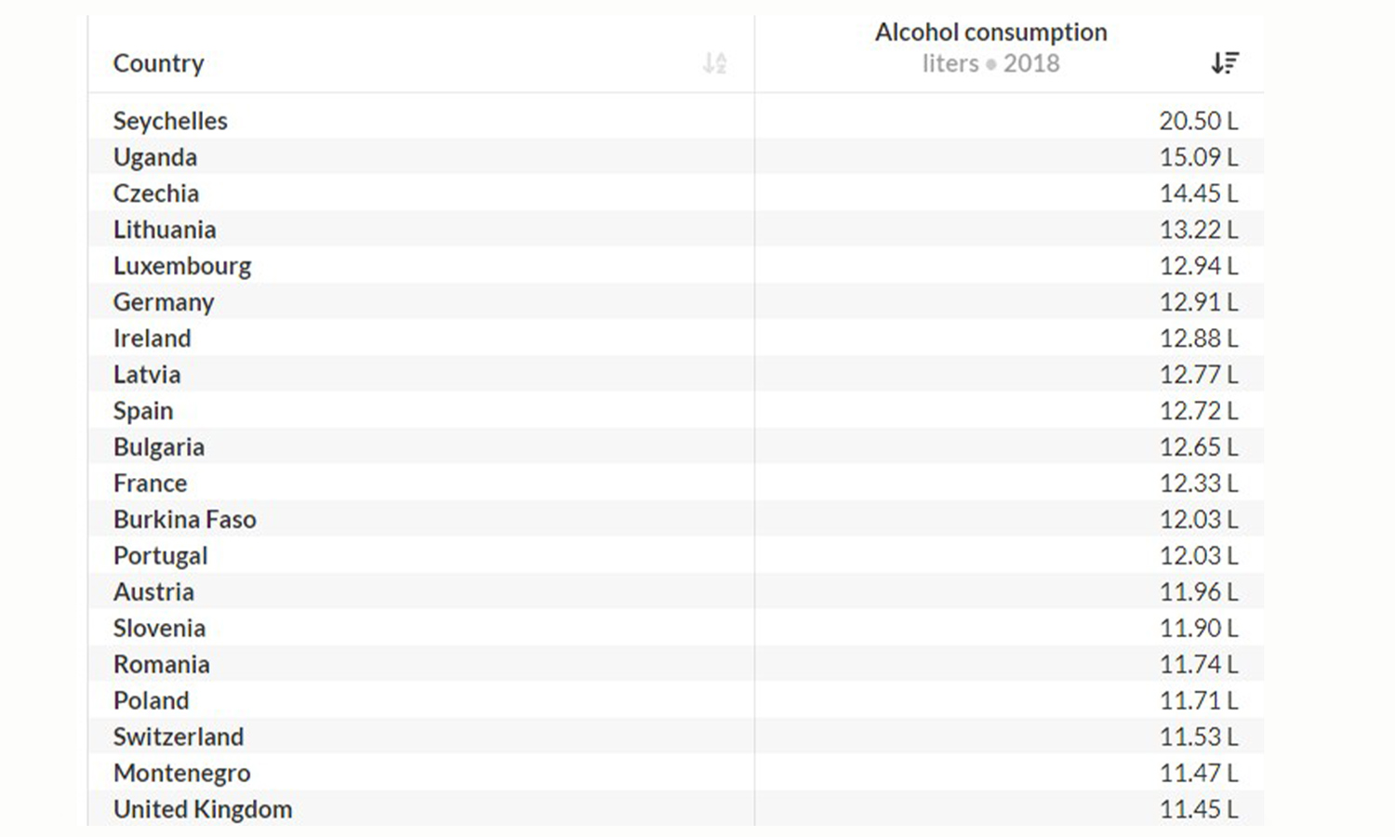
Task: Sort by the Alcohol consumption column header
Action: 991,32
